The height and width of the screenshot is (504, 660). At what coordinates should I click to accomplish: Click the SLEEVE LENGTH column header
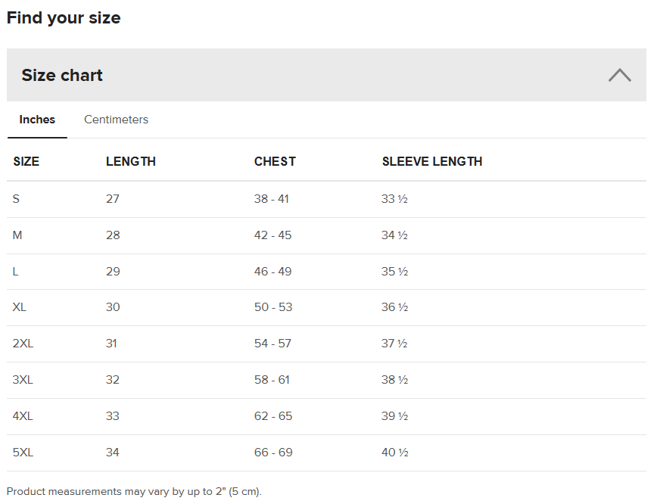pos(432,161)
